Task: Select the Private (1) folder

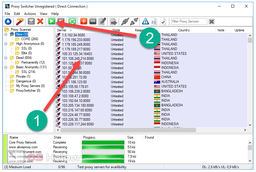Action: (23, 76)
